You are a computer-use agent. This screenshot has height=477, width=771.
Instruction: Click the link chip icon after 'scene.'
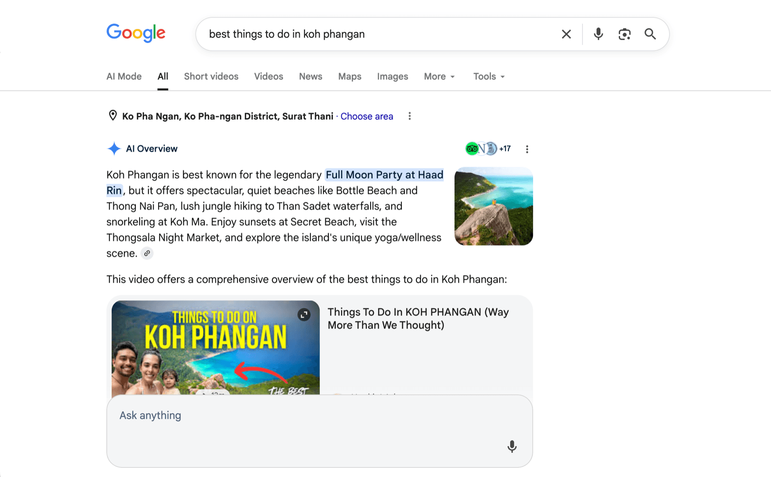[147, 253]
